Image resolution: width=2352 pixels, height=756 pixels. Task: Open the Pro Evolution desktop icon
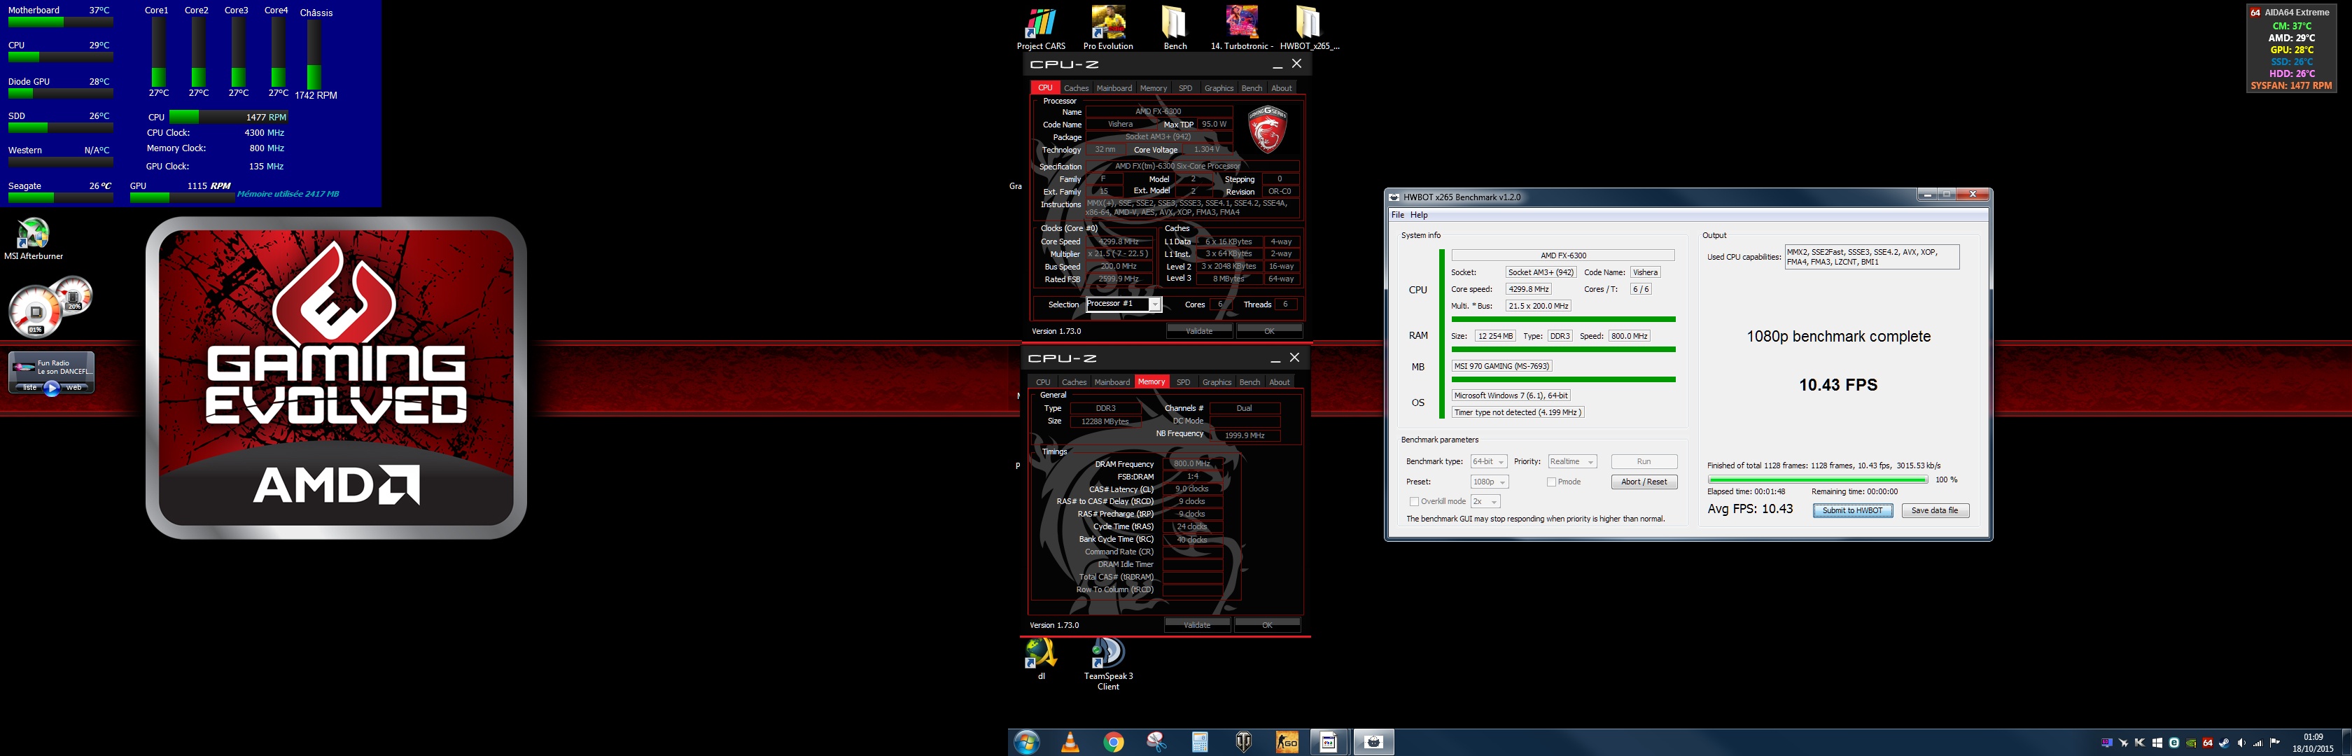1107,28
